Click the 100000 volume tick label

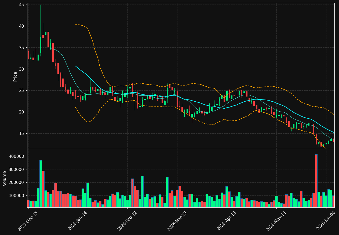[17, 195]
